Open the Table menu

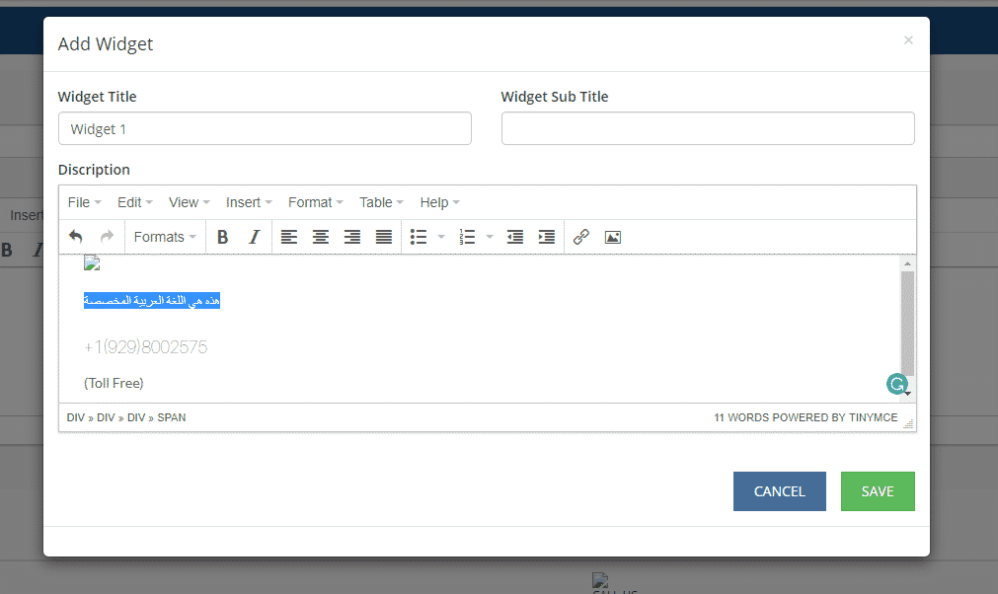point(381,202)
